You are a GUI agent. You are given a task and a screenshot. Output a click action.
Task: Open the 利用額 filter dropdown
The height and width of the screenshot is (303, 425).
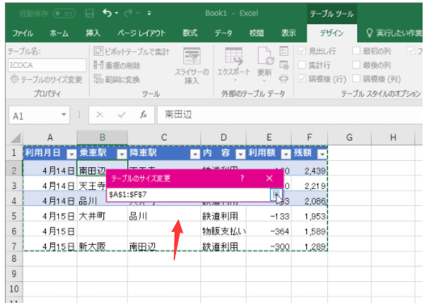tap(286, 154)
